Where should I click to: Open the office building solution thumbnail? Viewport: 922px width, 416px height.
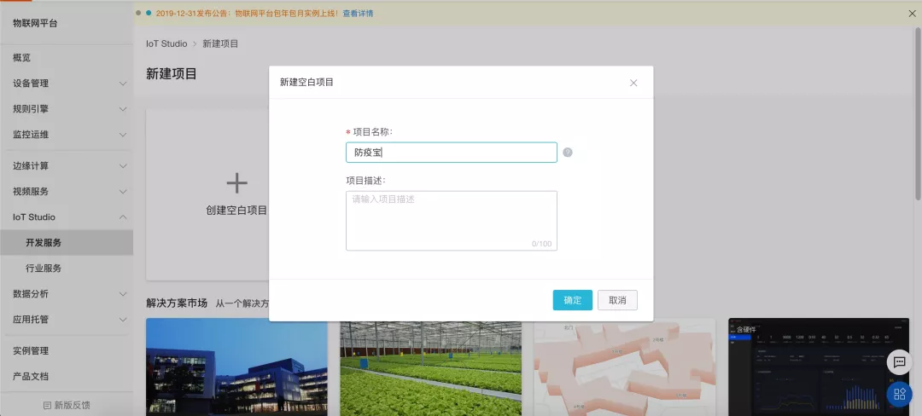236,367
